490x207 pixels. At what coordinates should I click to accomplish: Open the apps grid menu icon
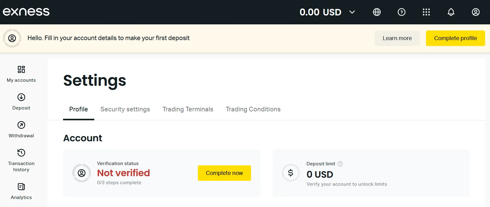tap(426, 12)
